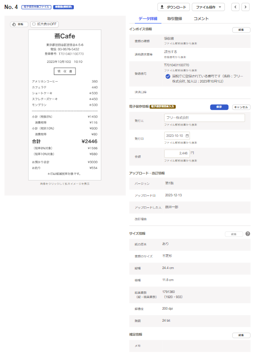Open the help question mark by サイズ情報
The image size is (254, 355).
[x=248, y=234]
